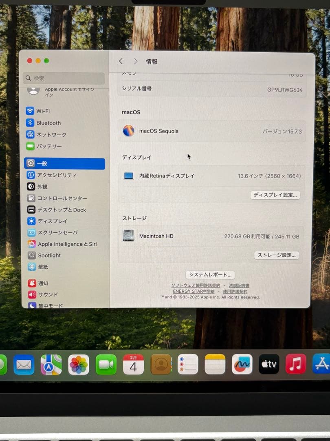The width and height of the screenshot is (330, 441).
Task: Navigate forward using the right chevron
Action: click(x=136, y=61)
